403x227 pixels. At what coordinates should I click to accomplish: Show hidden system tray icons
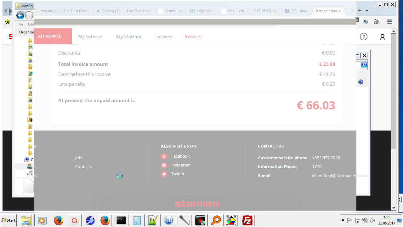coord(343,220)
